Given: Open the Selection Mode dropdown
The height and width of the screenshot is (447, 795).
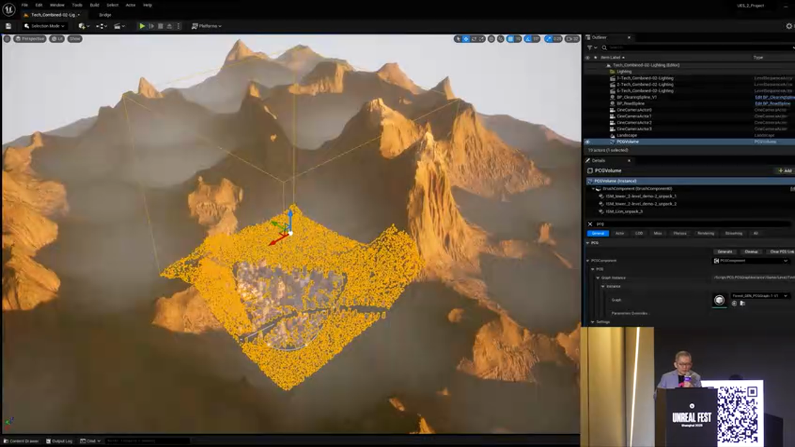Looking at the screenshot, I should click(45, 26).
